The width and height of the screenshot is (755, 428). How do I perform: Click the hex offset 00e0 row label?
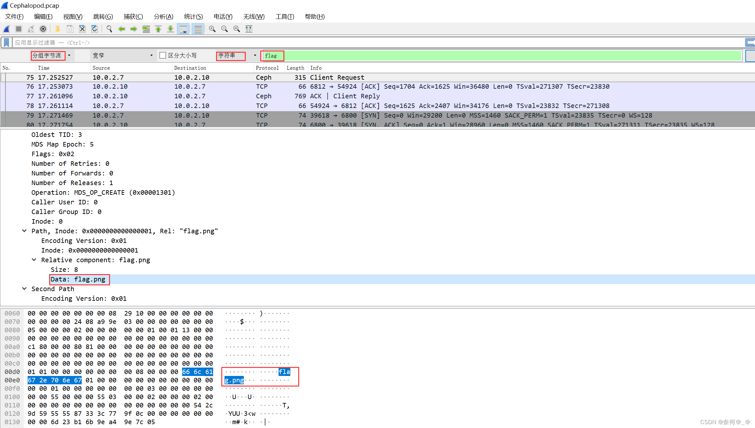tap(12, 380)
